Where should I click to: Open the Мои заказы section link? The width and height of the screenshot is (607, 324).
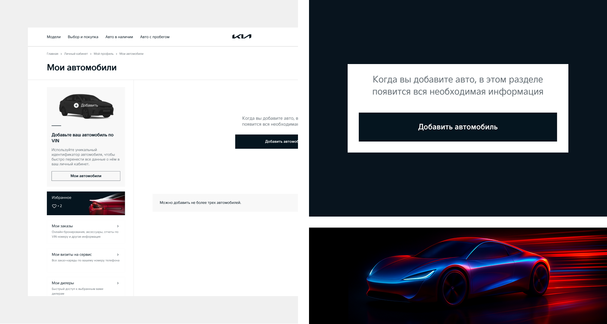pos(62,226)
